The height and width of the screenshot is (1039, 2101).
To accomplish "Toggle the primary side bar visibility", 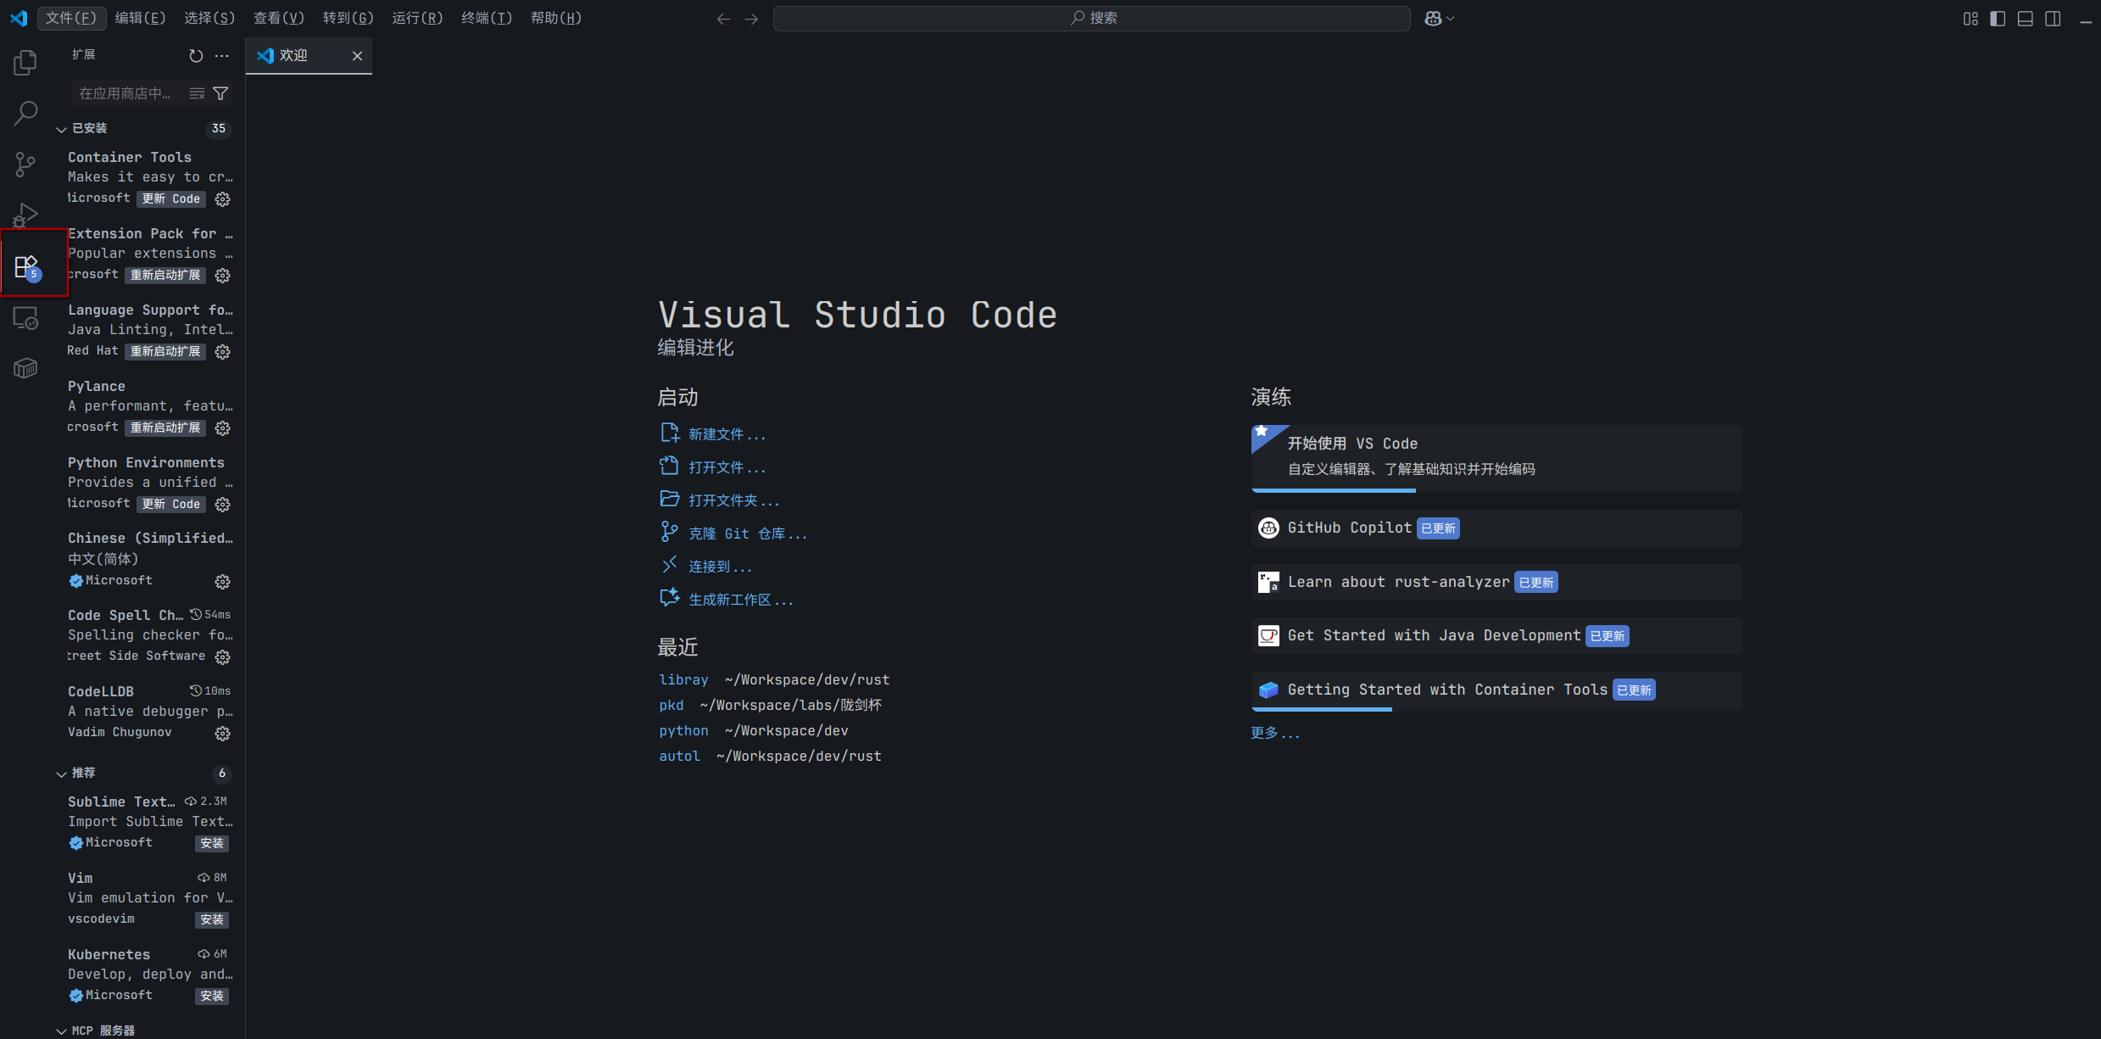I will pos(1998,19).
